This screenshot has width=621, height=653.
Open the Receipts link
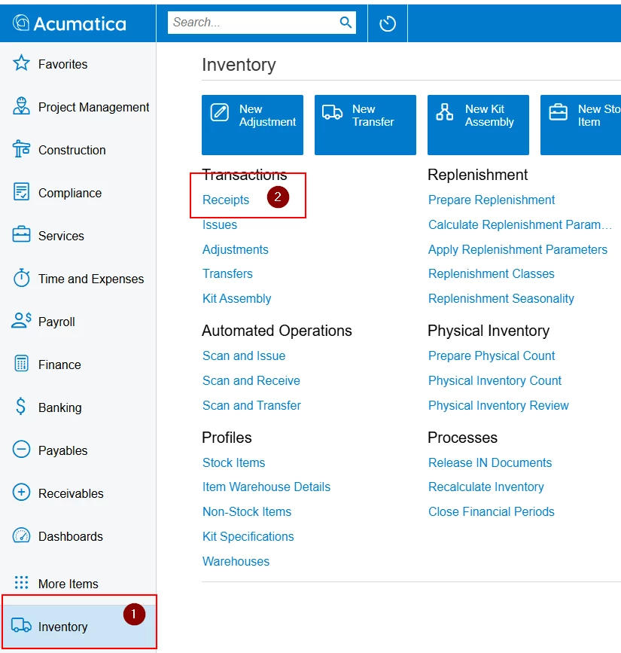point(226,200)
